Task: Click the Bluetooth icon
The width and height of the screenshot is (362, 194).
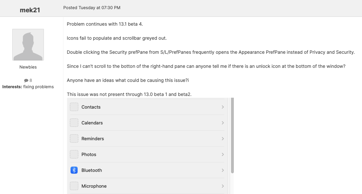Action: pyautogui.click(x=74, y=170)
